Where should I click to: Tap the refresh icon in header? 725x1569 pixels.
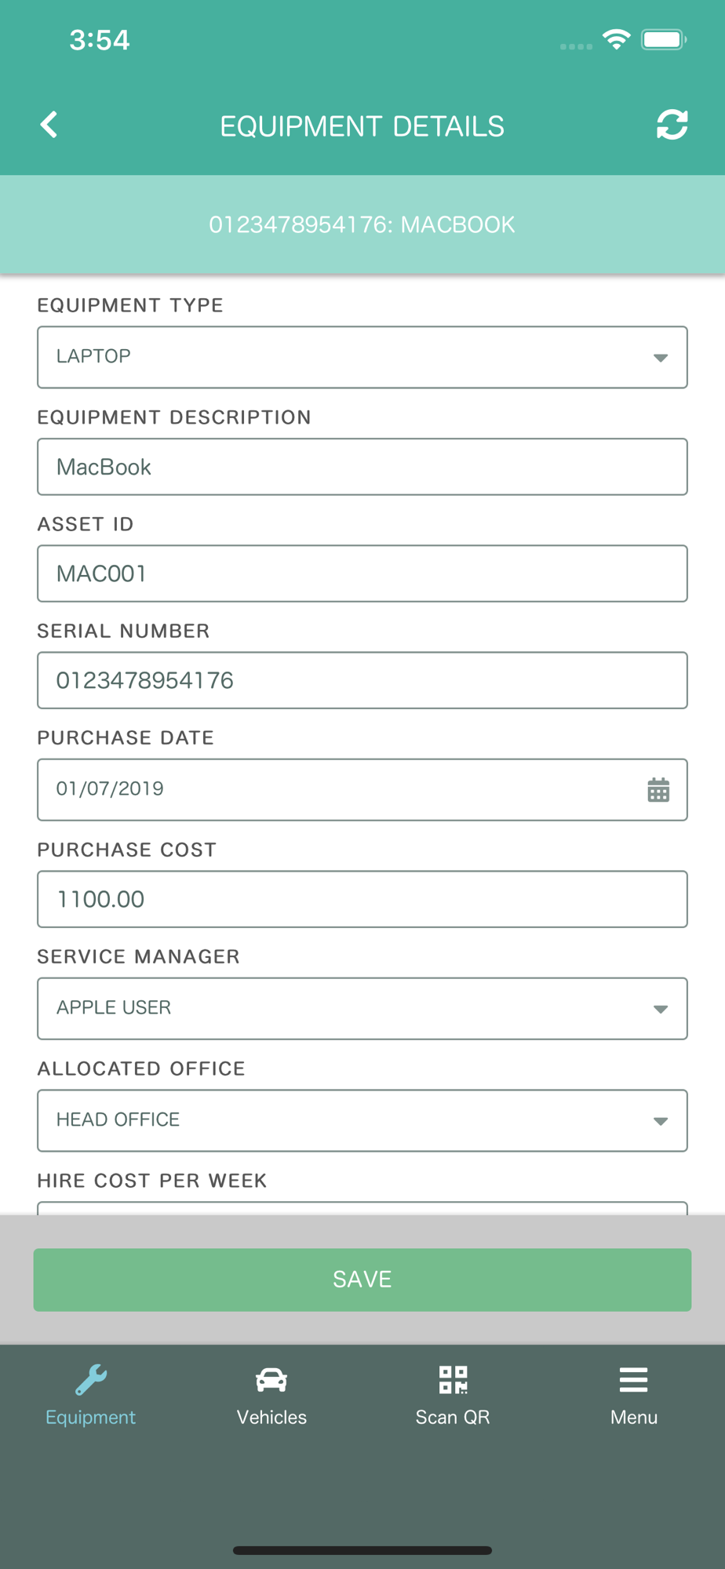672,125
